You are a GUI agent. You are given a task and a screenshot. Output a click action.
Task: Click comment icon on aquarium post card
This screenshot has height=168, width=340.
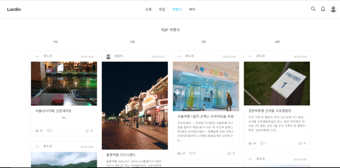(x=229, y=153)
